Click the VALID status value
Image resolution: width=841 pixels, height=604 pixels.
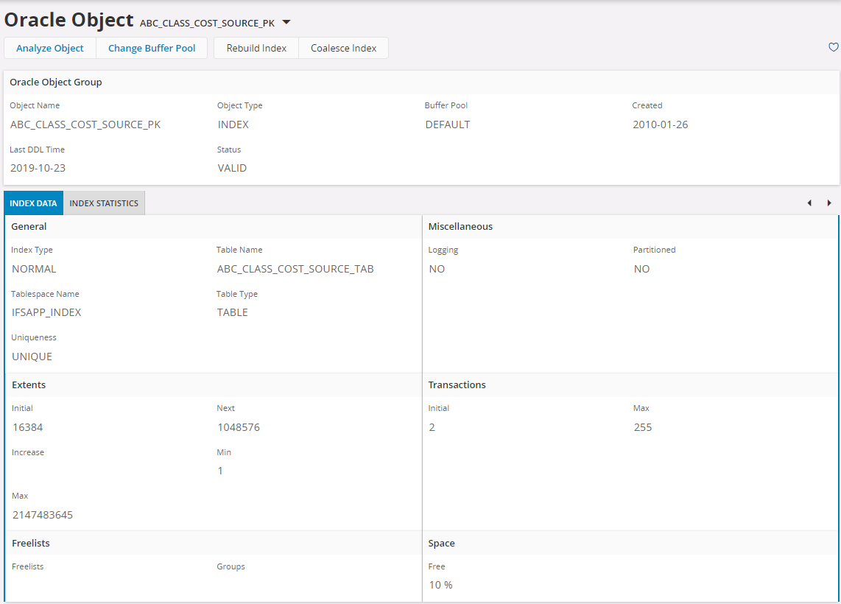click(232, 167)
